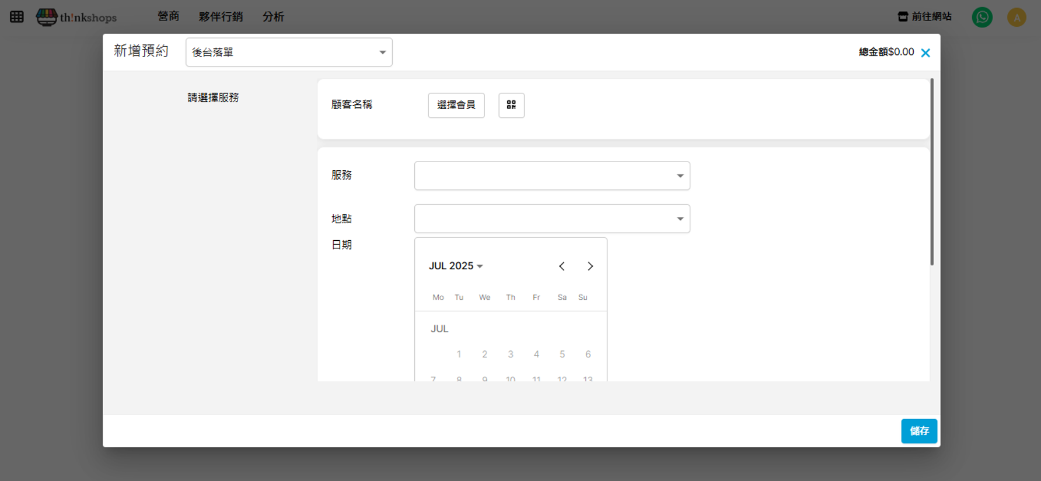Screen dimensions: 1041x481
Task: Click the dialog's vertical scrollbar
Action: point(931,172)
